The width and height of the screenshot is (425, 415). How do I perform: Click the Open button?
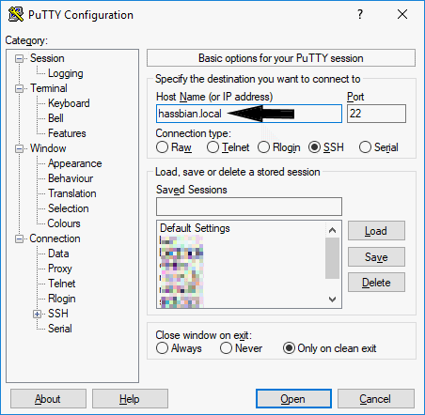293,399
